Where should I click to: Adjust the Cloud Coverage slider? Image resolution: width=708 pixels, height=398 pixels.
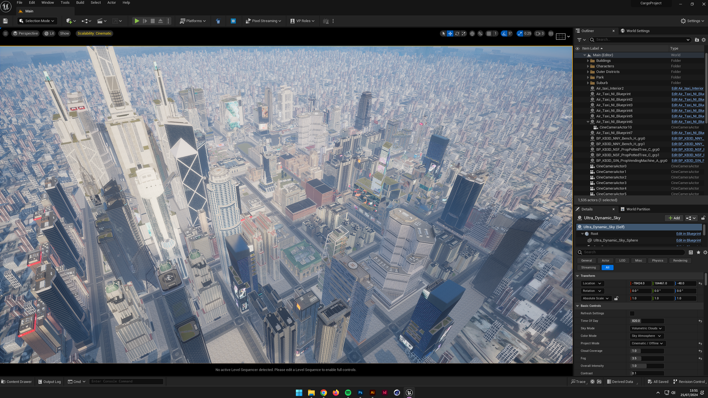[647, 351]
